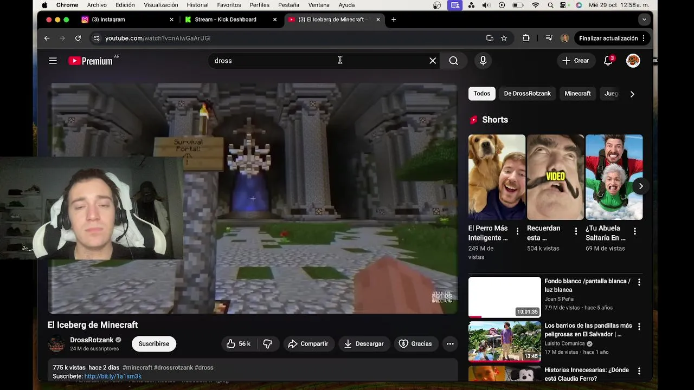Click the #minecraft hashtag
Screen dimensions: 694x390
[137, 367]
